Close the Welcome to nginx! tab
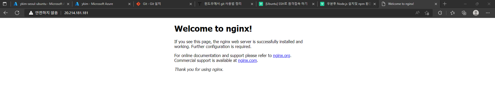This screenshot has width=495, height=103. tap(436, 4)
